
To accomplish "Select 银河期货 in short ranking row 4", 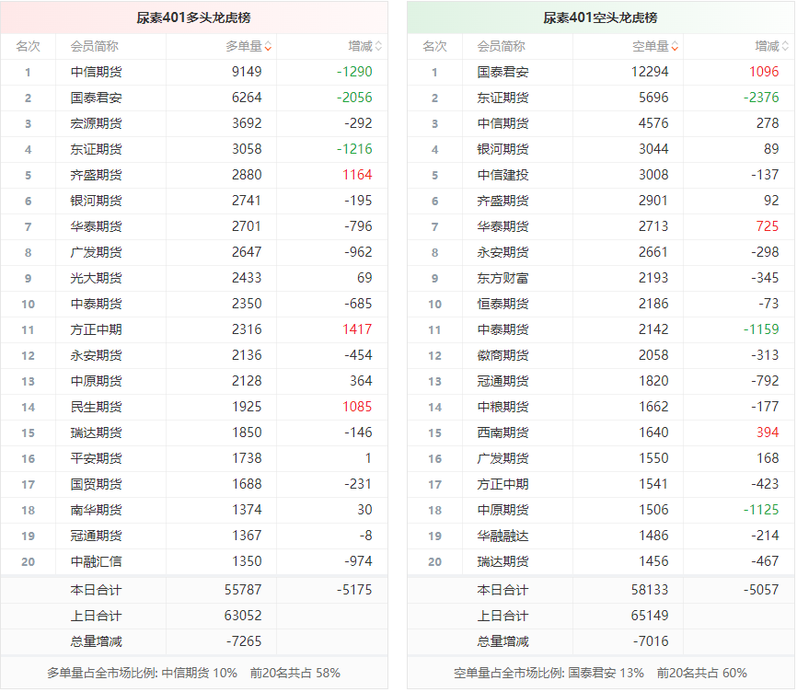I will point(502,149).
